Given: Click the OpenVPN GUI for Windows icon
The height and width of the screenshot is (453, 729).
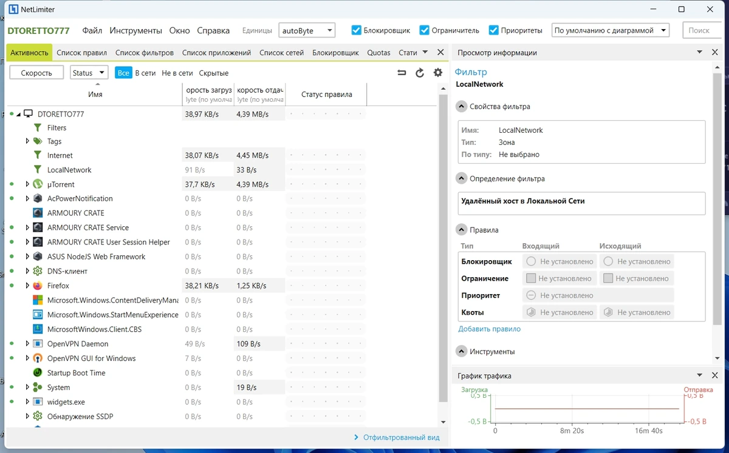Looking at the screenshot, I should pos(37,358).
